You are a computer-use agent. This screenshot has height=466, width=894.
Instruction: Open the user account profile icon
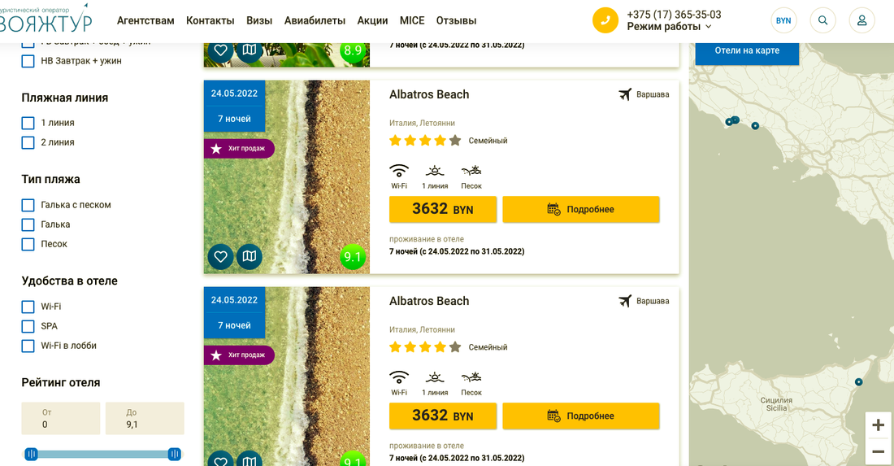[861, 20]
